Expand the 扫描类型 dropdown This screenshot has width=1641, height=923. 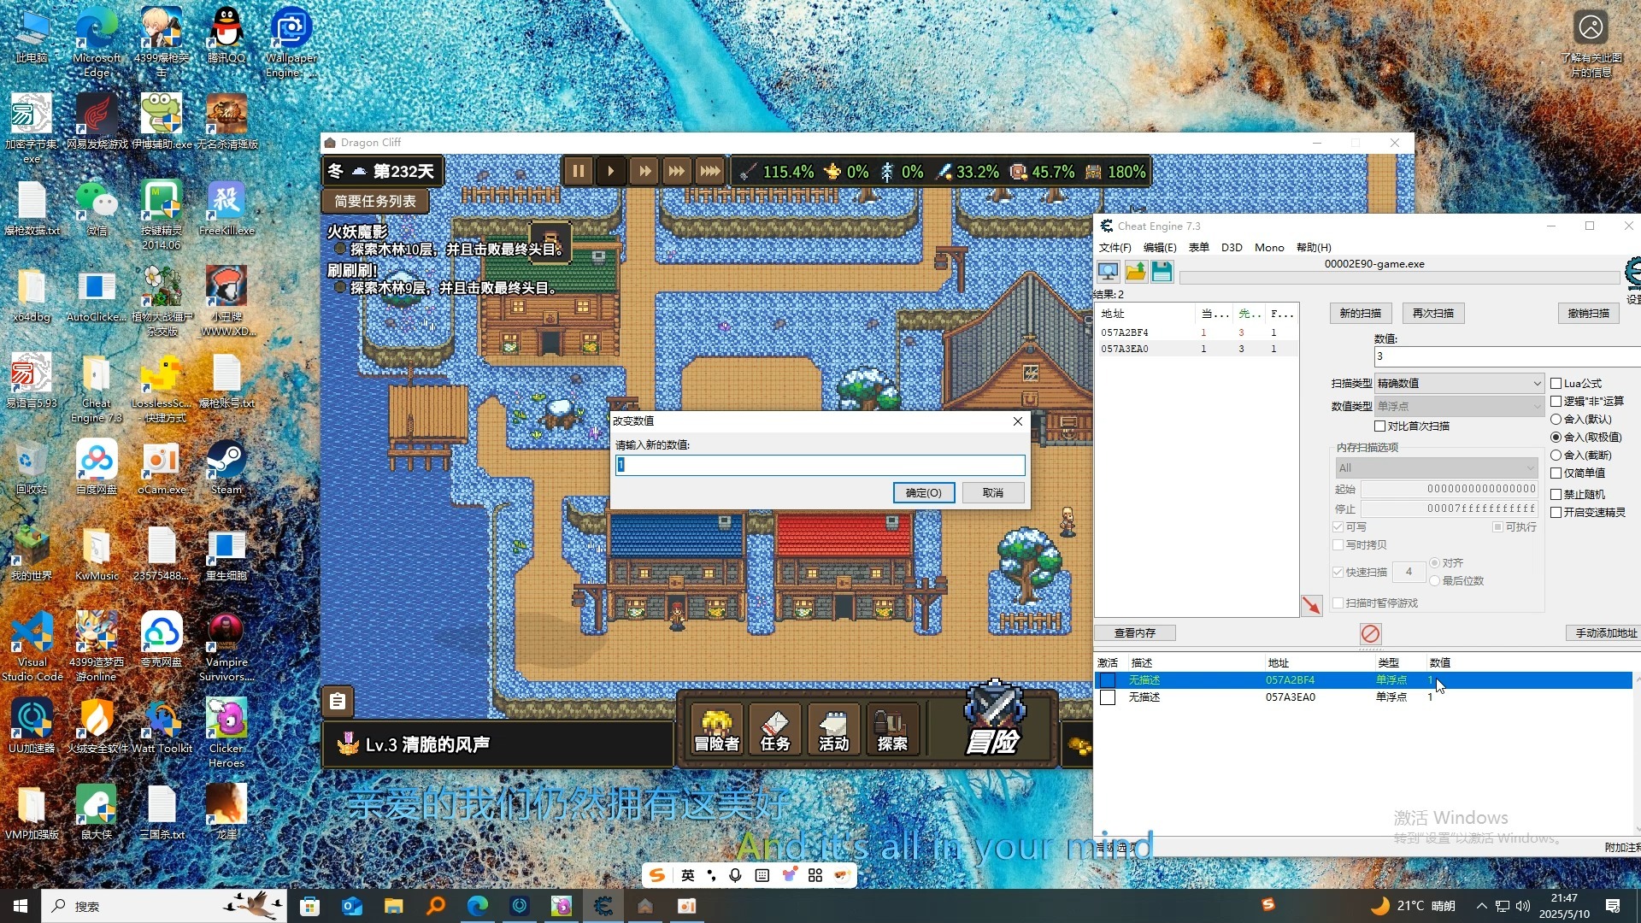[x=1458, y=384]
